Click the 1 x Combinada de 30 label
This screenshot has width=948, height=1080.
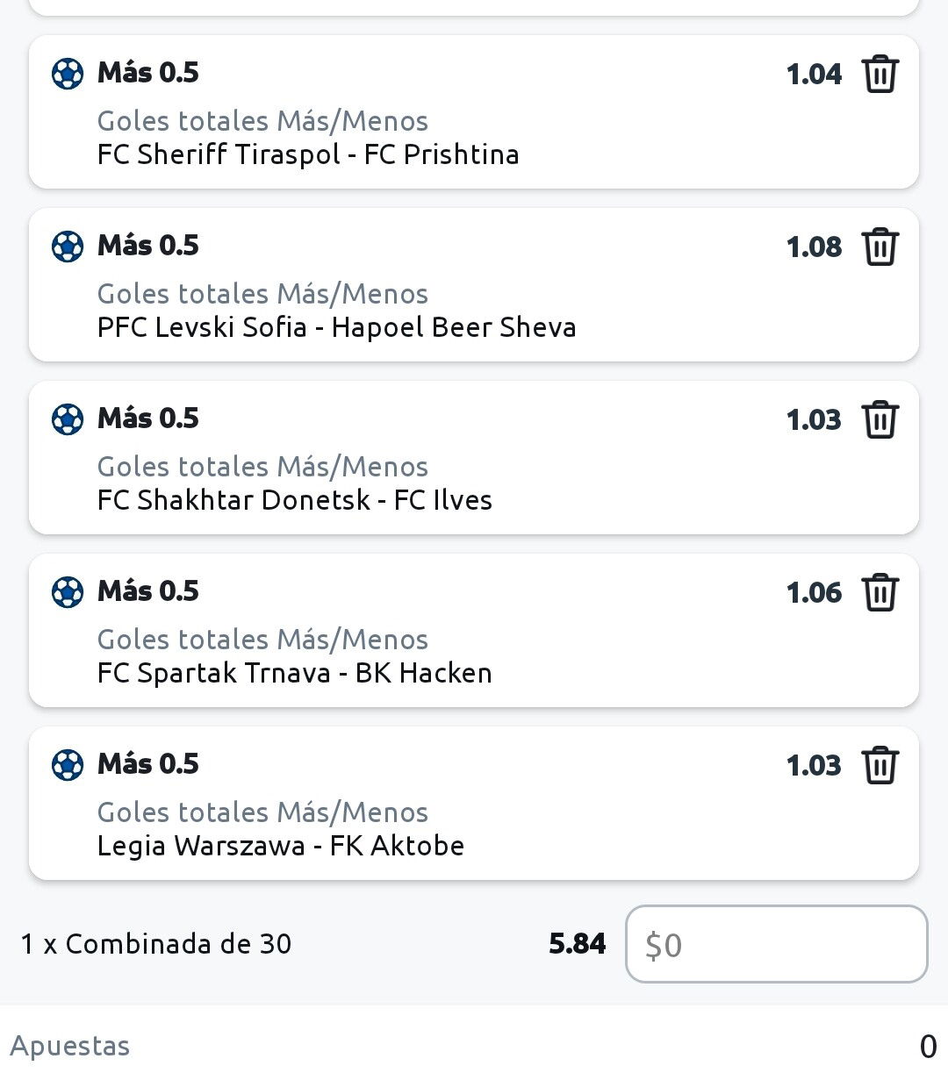tap(156, 944)
